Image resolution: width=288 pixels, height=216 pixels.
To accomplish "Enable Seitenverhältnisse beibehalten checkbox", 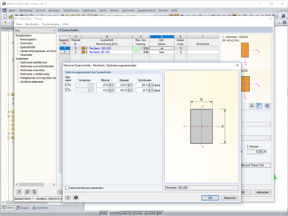I will pyautogui.click(x=67, y=188).
